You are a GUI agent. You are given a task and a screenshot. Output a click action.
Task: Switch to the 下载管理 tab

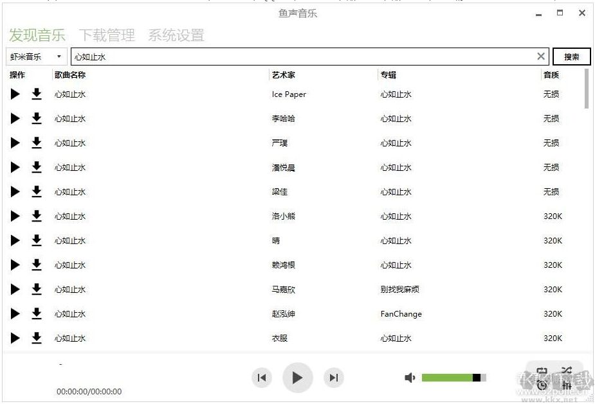[x=107, y=35]
